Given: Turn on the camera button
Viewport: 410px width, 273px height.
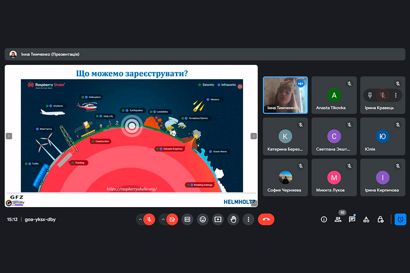Looking at the screenshot, I should (172, 219).
